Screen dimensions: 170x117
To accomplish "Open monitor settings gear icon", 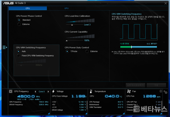I will [x=166, y=92].
